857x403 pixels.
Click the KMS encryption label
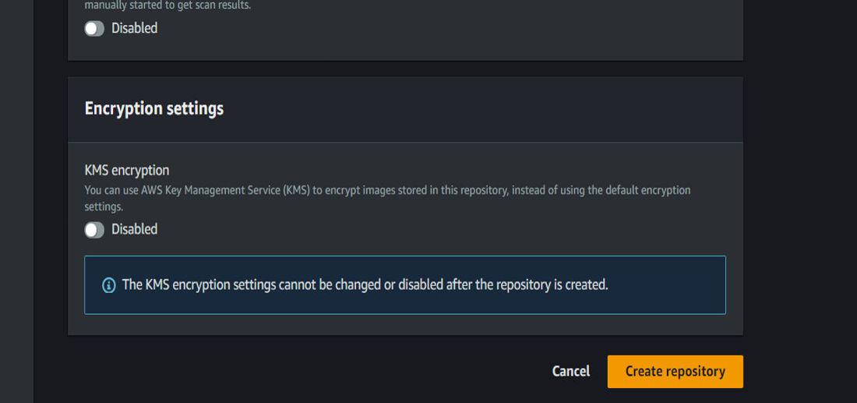click(126, 170)
